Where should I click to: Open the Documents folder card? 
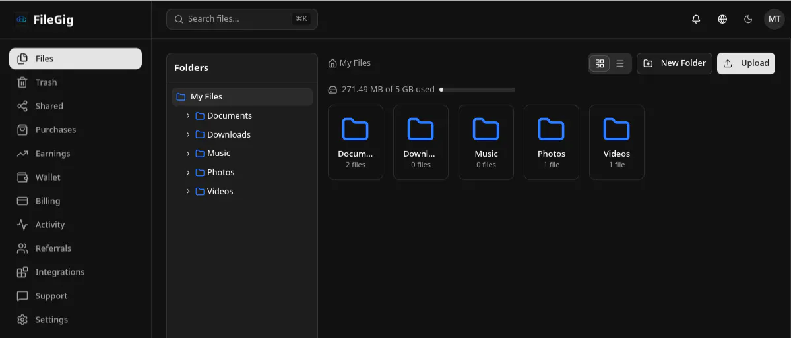(x=356, y=142)
